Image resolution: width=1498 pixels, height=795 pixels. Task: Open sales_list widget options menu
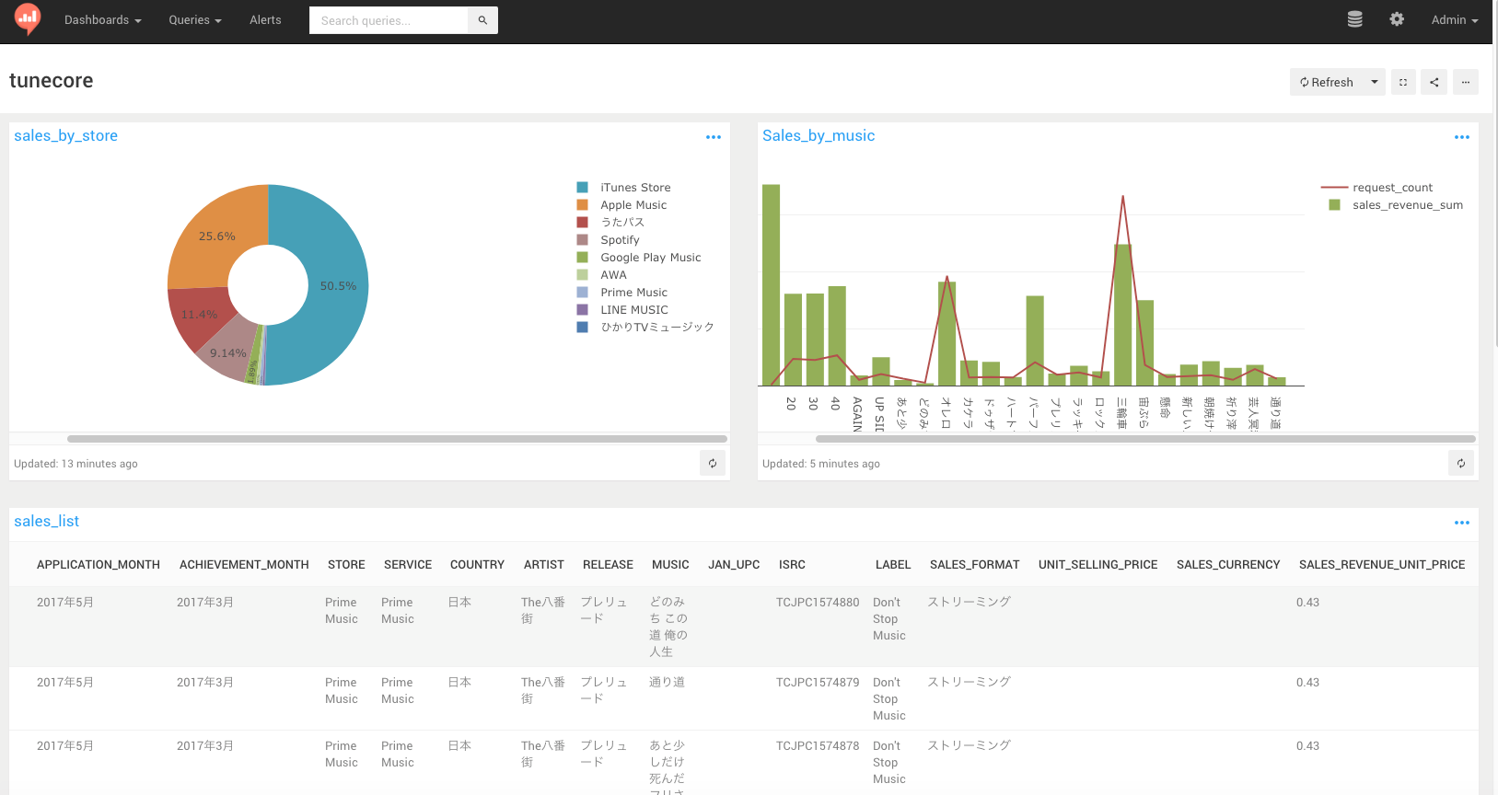pos(1462,523)
